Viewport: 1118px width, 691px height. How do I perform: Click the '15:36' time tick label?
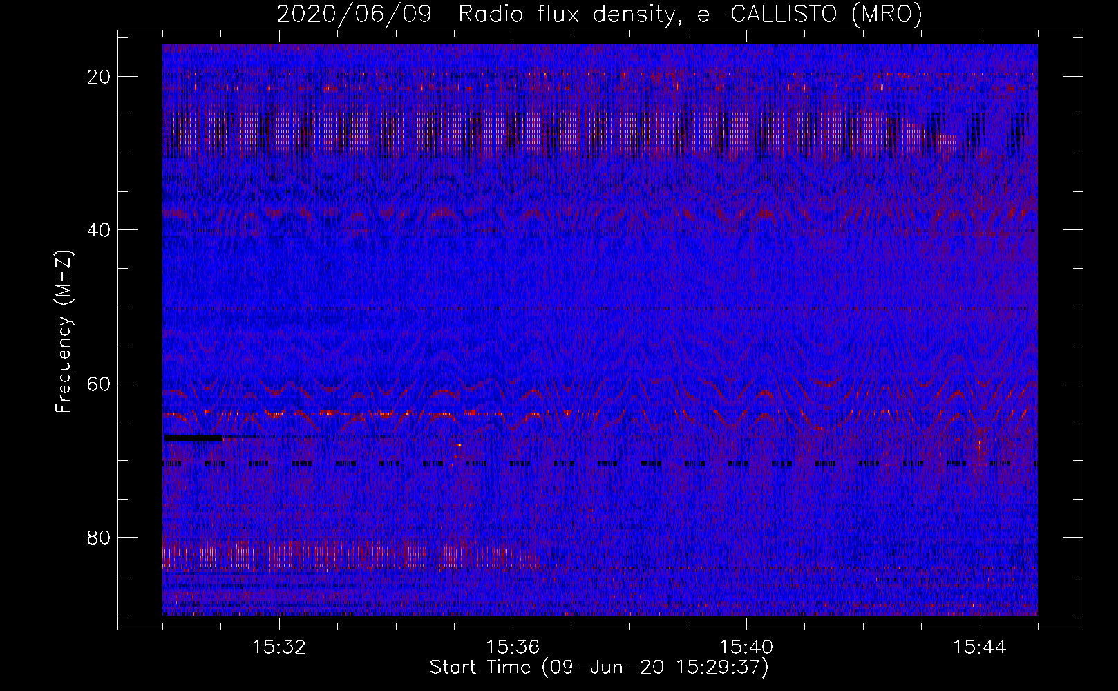click(x=513, y=647)
